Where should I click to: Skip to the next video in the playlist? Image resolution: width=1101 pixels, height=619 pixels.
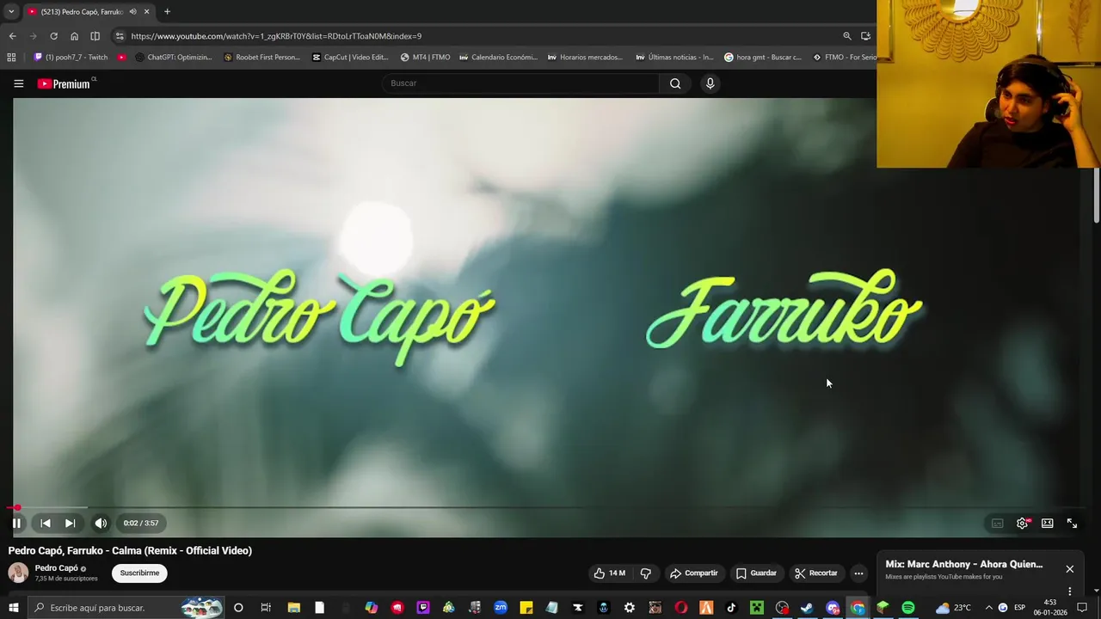(71, 523)
